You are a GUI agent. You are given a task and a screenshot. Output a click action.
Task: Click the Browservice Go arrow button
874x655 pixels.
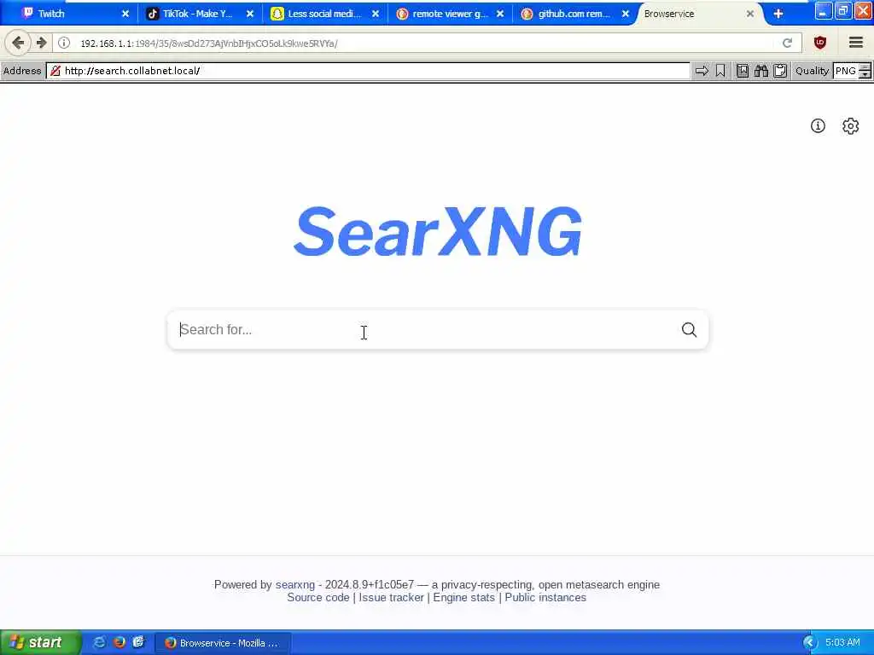(702, 71)
